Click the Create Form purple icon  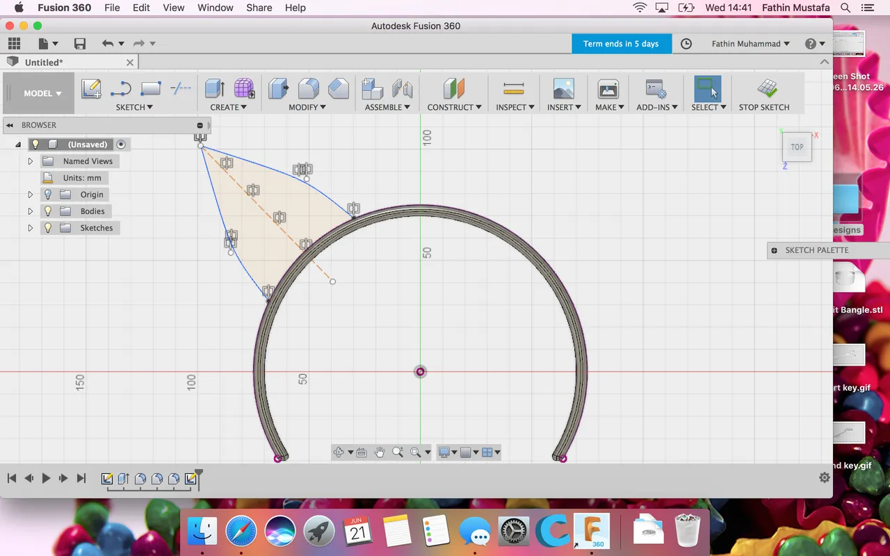click(x=244, y=88)
